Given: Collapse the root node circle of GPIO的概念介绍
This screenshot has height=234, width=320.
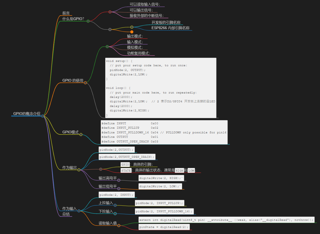Looking at the screenshot, I should [x=42, y=116].
